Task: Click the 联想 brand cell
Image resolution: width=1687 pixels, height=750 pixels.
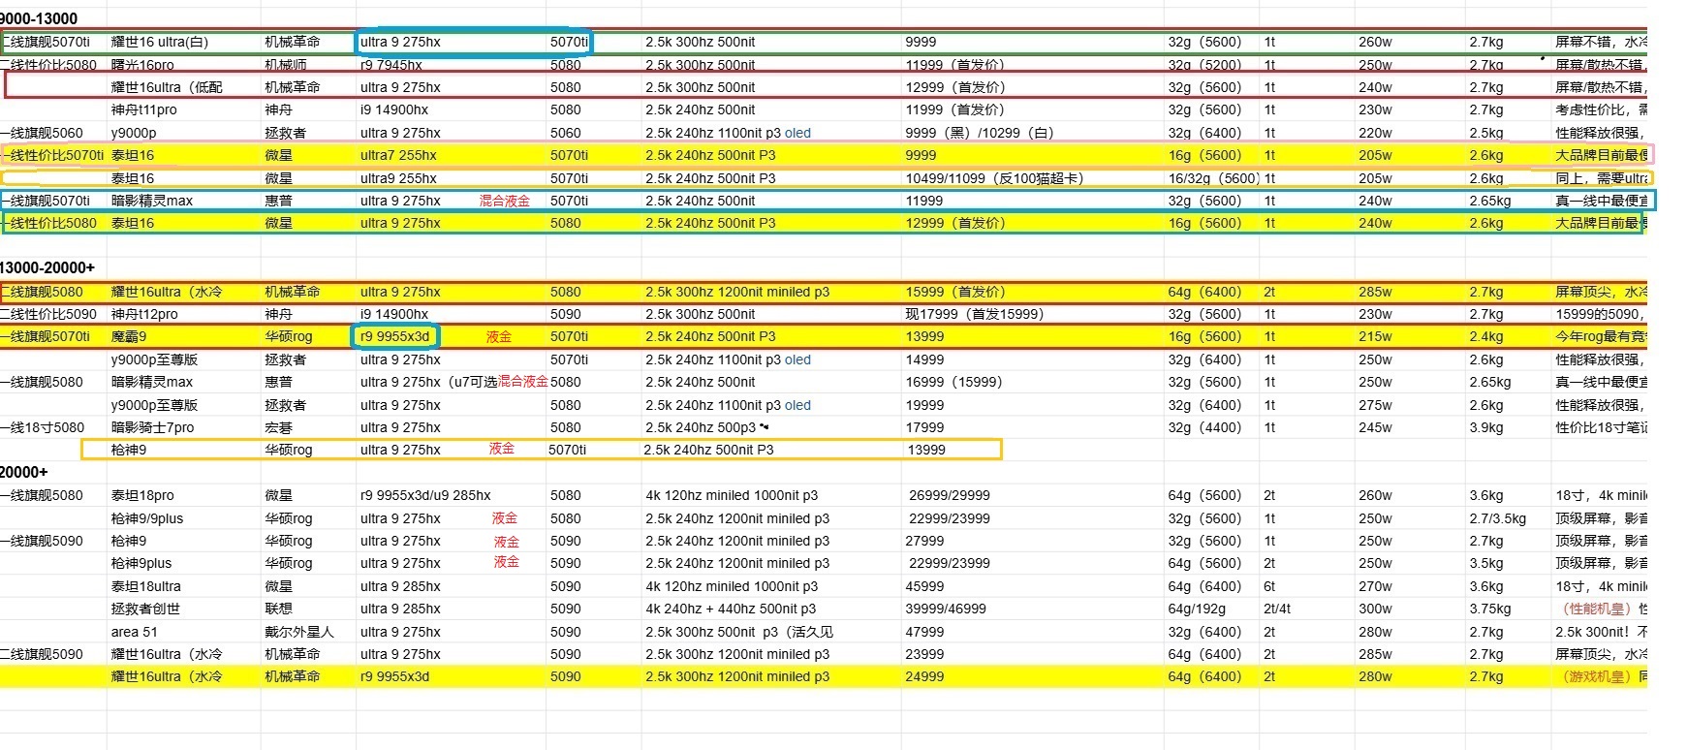Action: [278, 609]
